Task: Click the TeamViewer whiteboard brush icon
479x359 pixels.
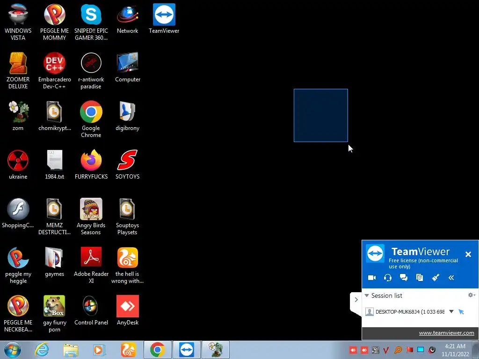Action: (x=435, y=278)
